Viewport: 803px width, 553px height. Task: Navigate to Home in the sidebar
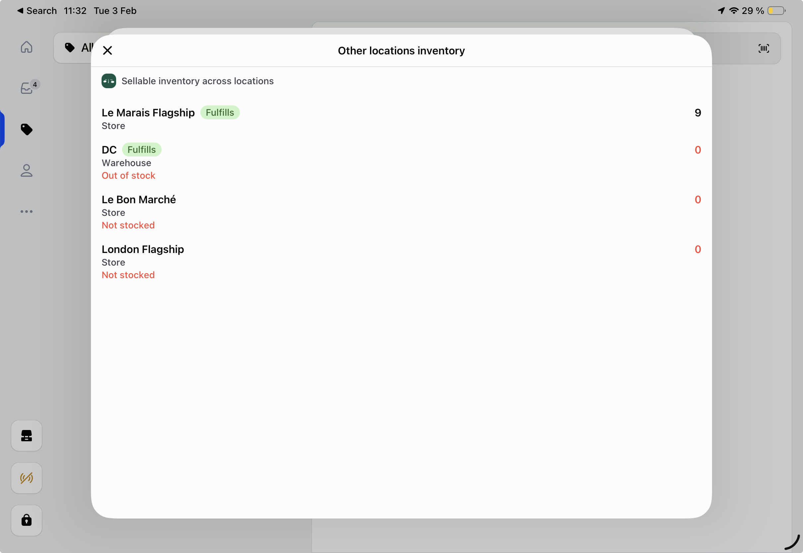coord(26,47)
